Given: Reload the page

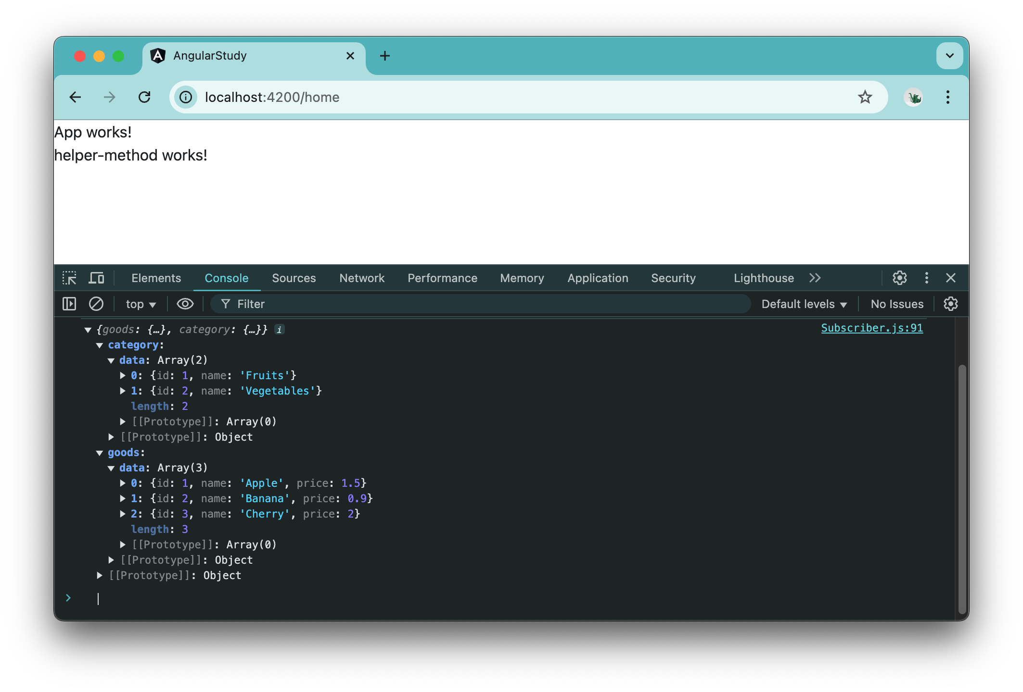Looking at the screenshot, I should (145, 97).
